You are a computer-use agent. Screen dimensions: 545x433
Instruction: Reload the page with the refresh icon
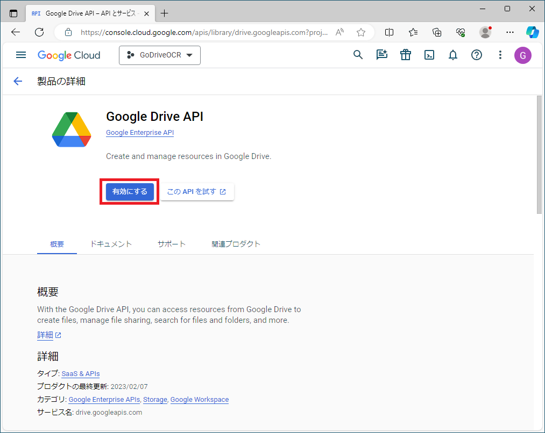[x=39, y=32]
